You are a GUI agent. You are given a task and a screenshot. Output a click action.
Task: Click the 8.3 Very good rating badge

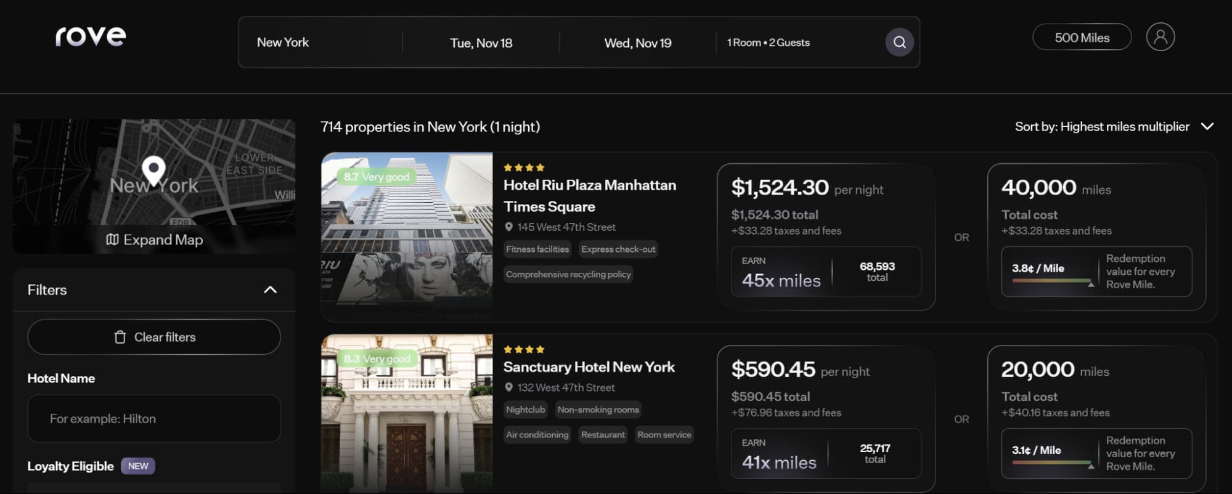click(377, 358)
